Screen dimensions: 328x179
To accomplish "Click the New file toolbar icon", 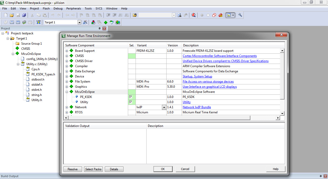I will (x=6, y=15).
